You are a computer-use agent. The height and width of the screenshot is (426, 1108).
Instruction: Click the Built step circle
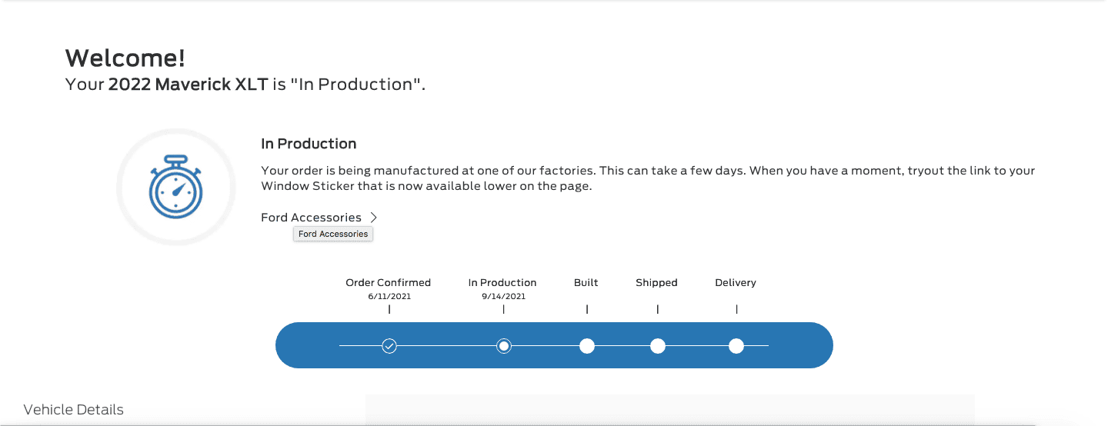(x=587, y=346)
